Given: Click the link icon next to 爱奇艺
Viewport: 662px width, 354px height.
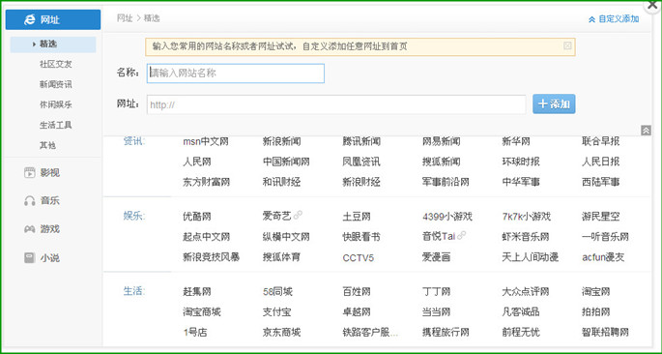Looking at the screenshot, I should point(298,216).
